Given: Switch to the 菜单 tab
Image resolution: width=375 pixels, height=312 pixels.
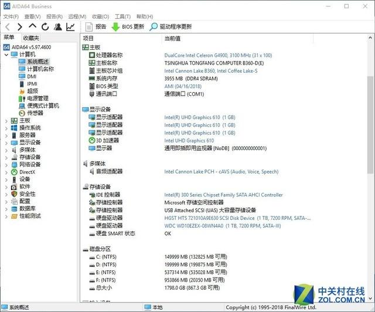Looking at the screenshot, I should pyautogui.click(x=9, y=38).
